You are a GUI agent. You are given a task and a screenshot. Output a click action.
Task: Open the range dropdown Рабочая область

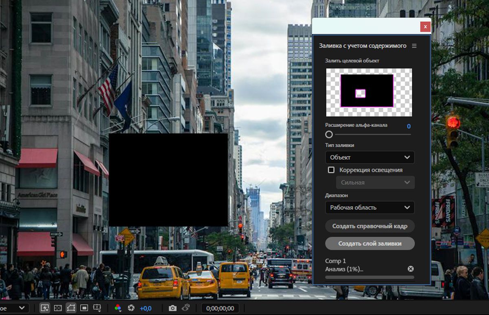pyautogui.click(x=370, y=207)
